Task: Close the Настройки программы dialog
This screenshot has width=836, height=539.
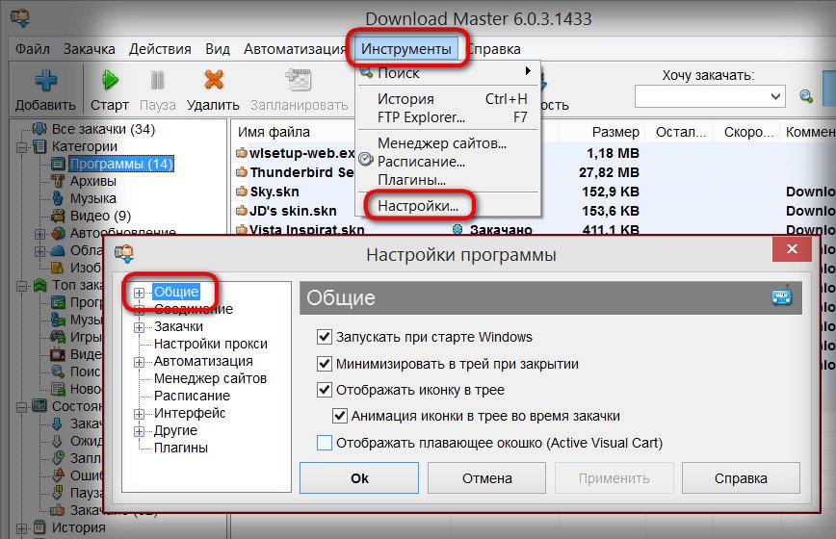Action: coord(792,248)
